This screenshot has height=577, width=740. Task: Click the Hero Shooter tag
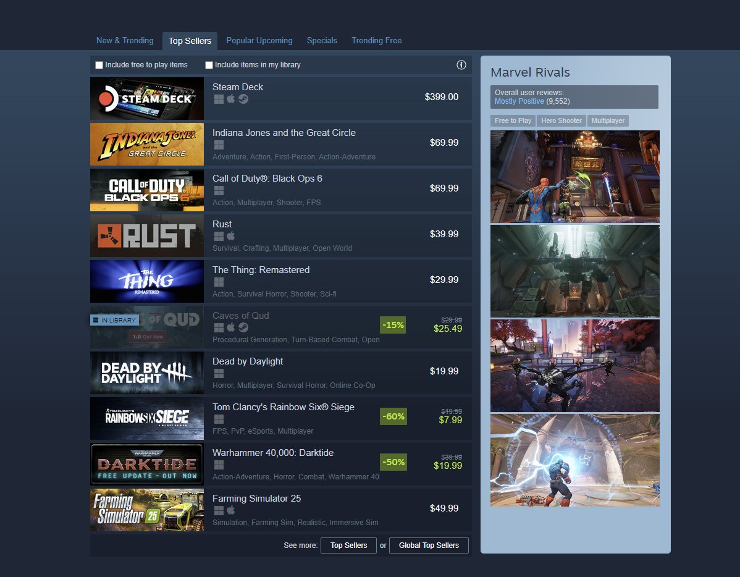[x=561, y=121]
